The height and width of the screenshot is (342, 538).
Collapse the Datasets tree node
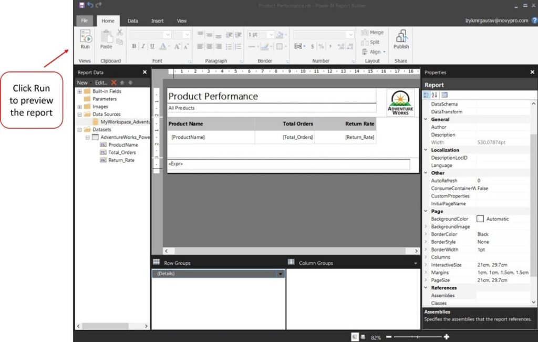pyautogui.click(x=80, y=130)
